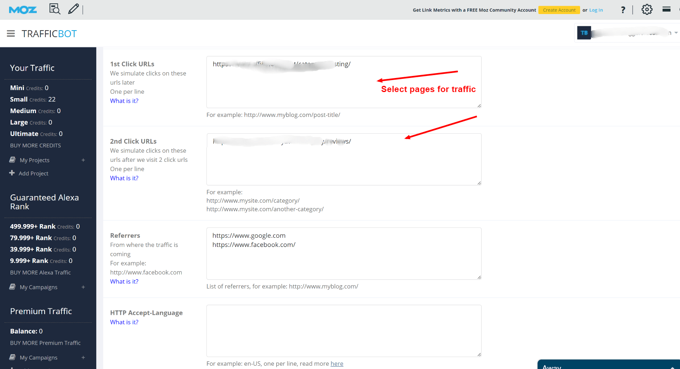Viewport: 680px width, 369px height.
Task: Click 499.999+ Rank credits row
Action: (45, 227)
